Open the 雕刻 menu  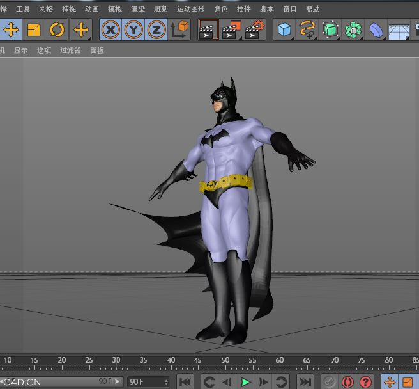pyautogui.click(x=161, y=9)
